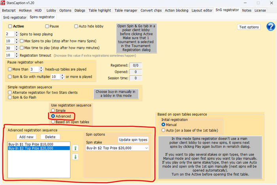This screenshot has width=277, height=185.
Task: Increase Spins to keep playing value
Action: pos(17,33)
